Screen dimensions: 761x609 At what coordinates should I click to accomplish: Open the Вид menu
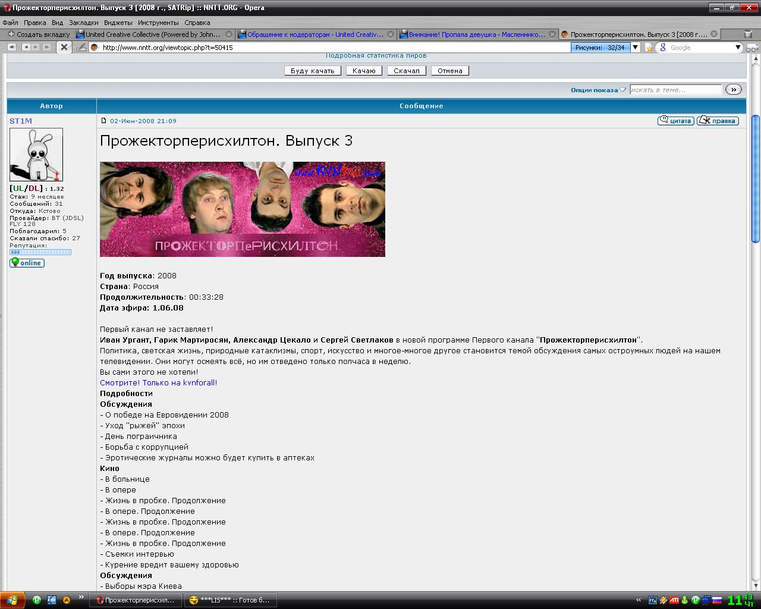tap(57, 23)
